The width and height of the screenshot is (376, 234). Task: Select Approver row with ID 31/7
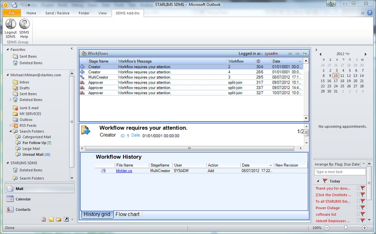[191, 82]
